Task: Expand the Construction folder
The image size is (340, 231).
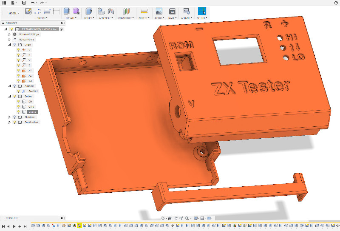Action: [9, 122]
